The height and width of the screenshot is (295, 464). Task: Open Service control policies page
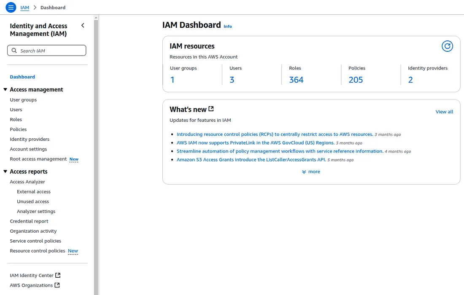click(35, 241)
